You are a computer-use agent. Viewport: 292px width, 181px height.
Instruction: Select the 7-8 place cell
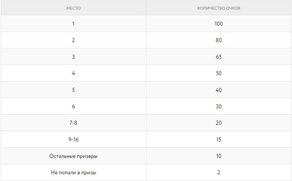(x=73, y=123)
